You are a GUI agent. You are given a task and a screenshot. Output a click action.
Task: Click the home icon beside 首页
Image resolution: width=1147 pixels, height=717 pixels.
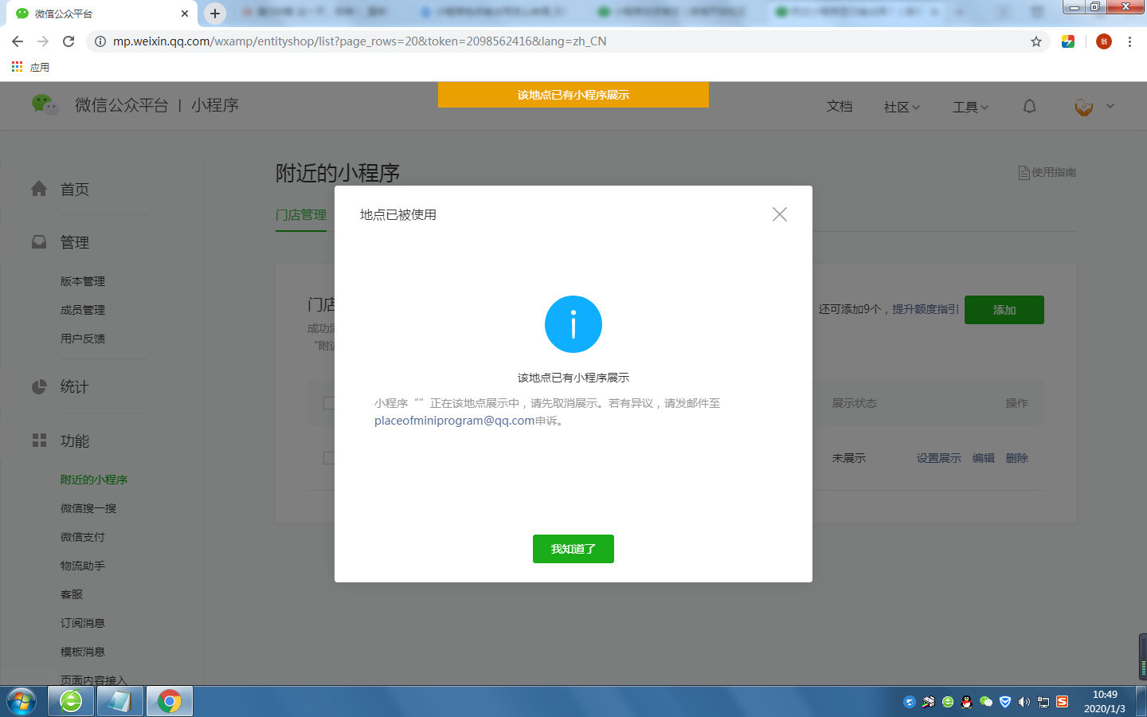(39, 189)
